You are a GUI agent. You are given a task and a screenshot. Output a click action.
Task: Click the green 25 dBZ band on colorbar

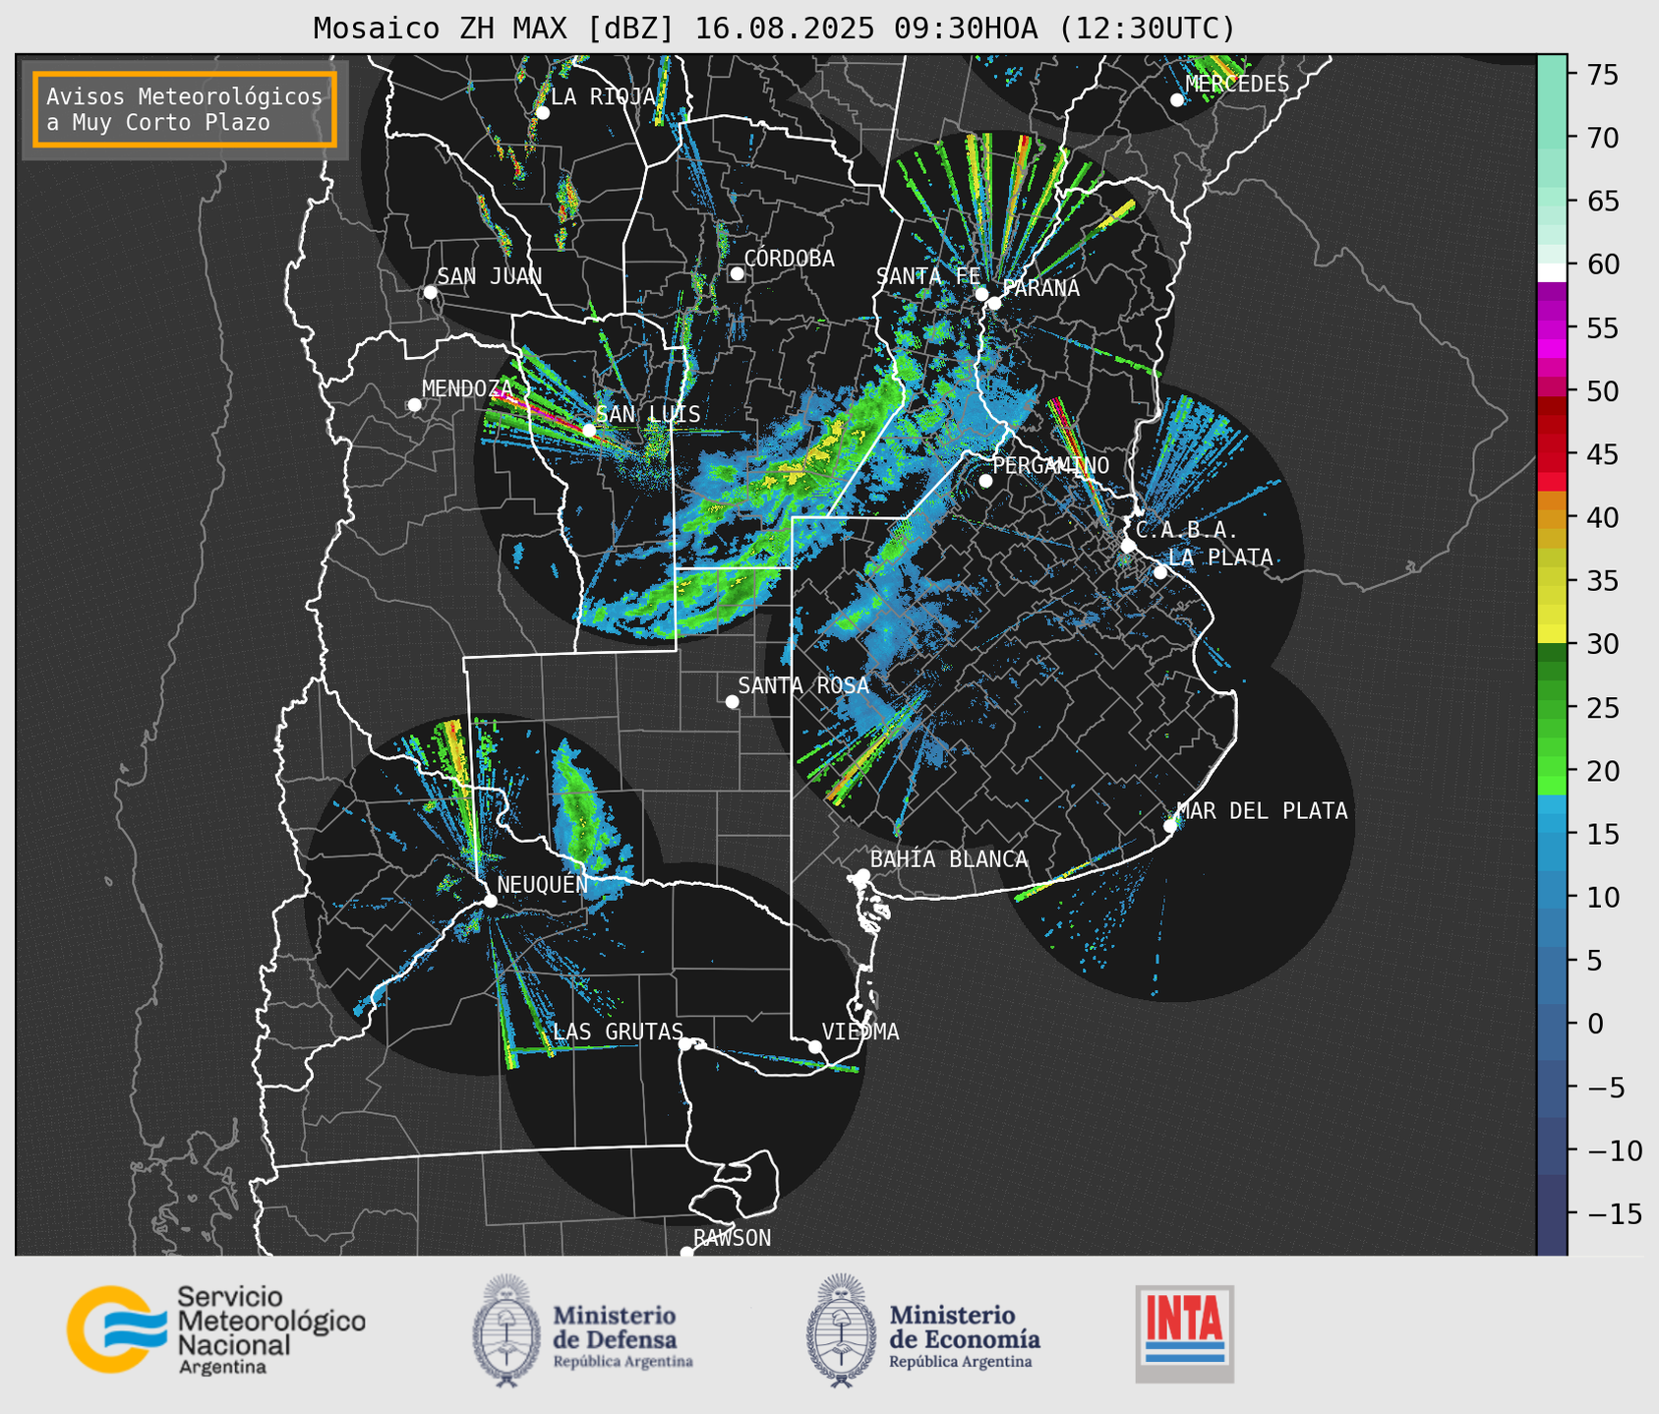click(x=1552, y=708)
